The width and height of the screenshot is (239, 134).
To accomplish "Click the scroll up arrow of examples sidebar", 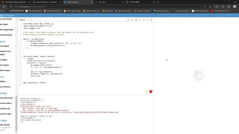I will pos(16,19).
